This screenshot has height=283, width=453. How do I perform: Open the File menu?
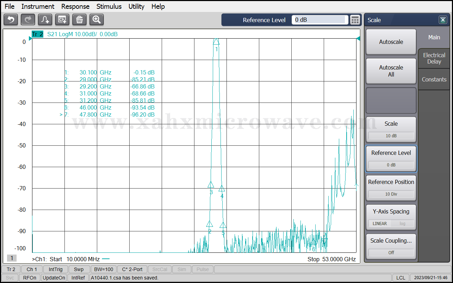pos(10,6)
